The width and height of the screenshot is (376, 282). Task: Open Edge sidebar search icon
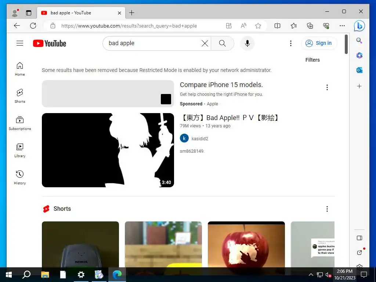[359, 40]
